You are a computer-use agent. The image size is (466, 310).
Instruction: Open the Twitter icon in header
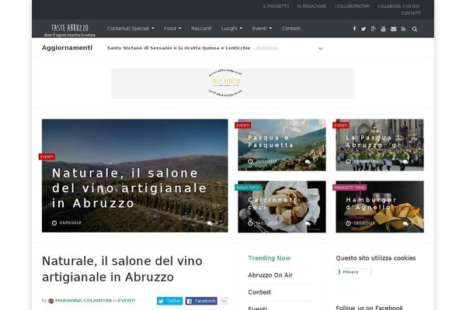363,29
